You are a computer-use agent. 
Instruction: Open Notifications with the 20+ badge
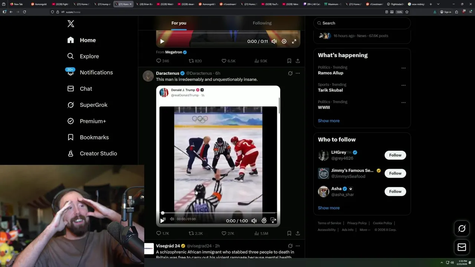pos(89,72)
